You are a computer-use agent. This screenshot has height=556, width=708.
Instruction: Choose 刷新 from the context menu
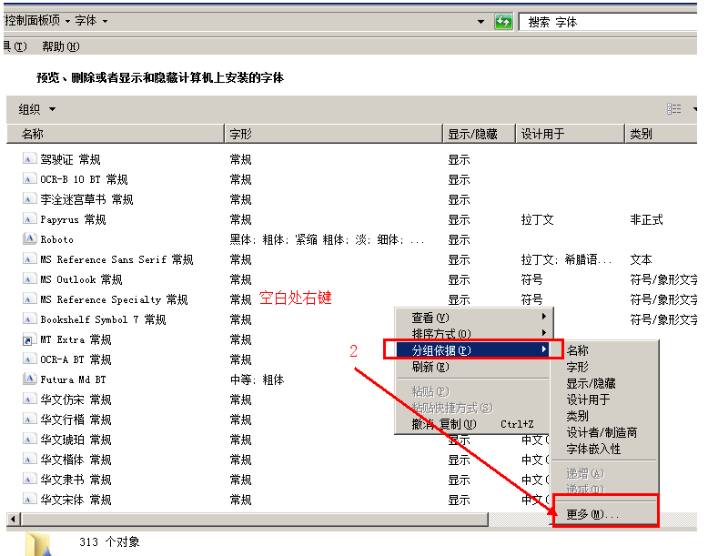(x=430, y=367)
